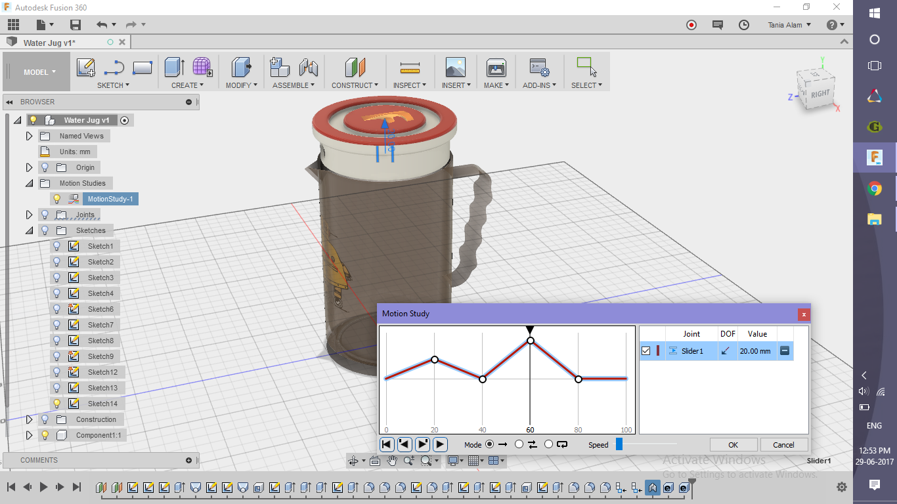
Task: Select the Pan hand tool
Action: (392, 461)
